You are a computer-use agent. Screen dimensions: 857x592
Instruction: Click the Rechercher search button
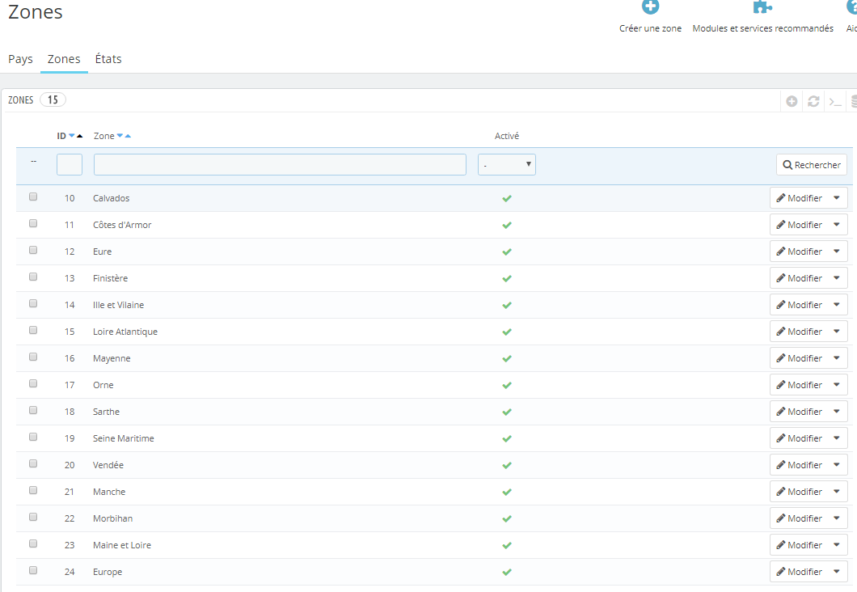coord(812,164)
